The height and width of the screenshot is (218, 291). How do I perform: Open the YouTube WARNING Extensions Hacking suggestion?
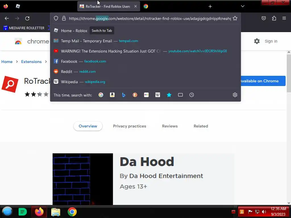(145, 51)
